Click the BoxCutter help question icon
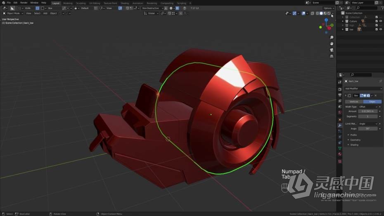The width and height of the screenshot is (384, 216). 185,8
